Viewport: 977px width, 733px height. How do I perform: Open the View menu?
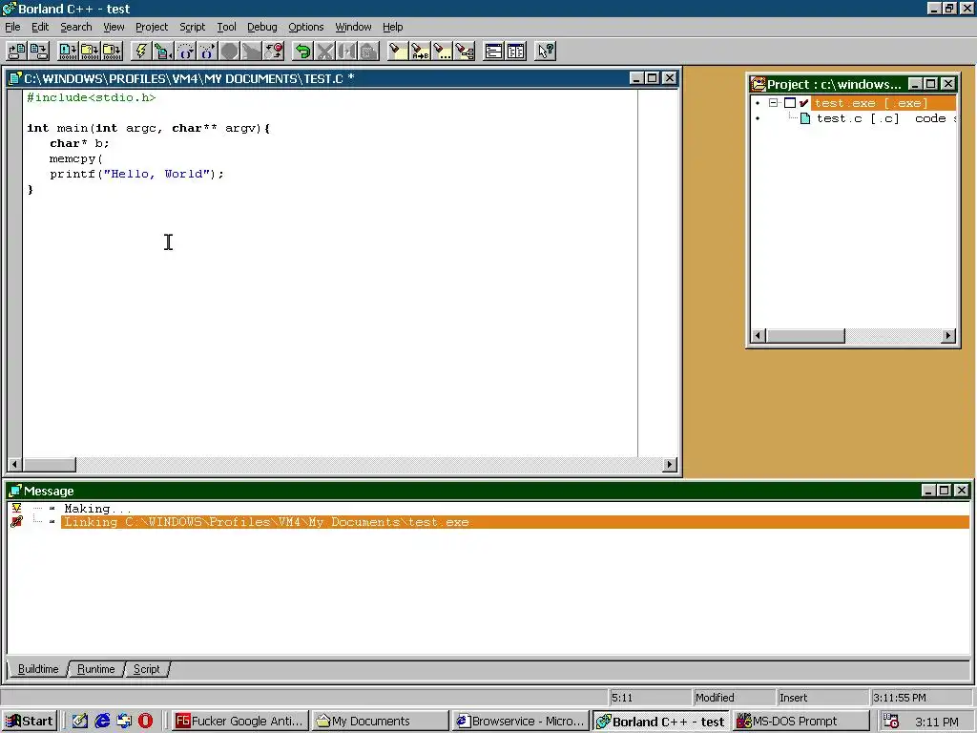pyautogui.click(x=114, y=27)
